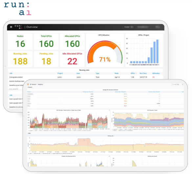This screenshot has width=192, height=174.
Task: Collapse the Jobs row in Analytics
Action: coord(29,133)
